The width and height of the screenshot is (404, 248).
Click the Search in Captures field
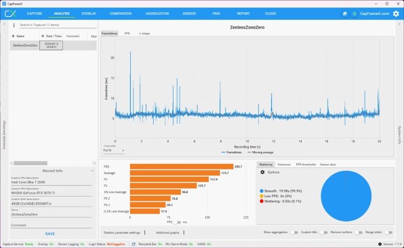point(58,25)
